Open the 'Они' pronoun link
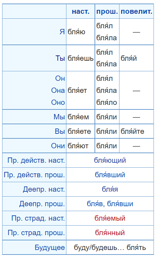Screen dimensions: 156x257 coord(58,146)
